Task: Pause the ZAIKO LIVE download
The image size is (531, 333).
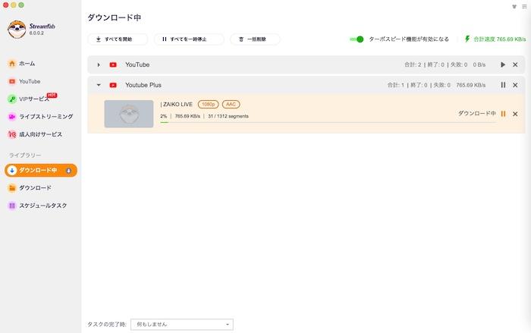Action: (x=503, y=114)
